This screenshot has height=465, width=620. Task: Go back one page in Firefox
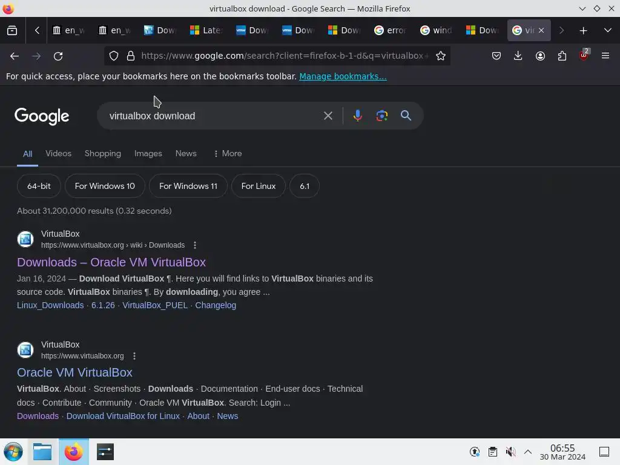[15, 56]
